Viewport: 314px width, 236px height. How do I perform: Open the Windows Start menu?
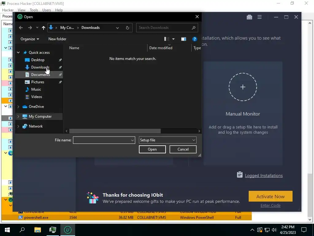point(7,230)
